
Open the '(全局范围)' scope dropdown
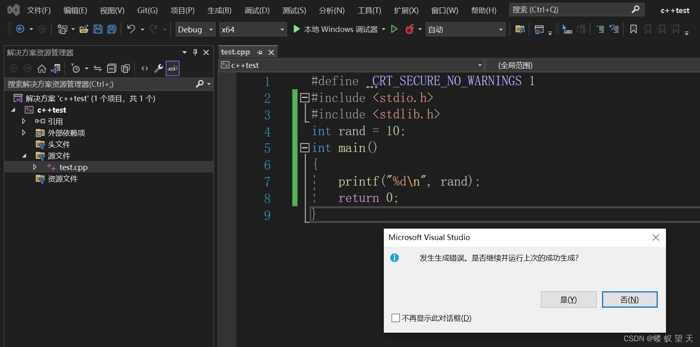(x=593, y=65)
